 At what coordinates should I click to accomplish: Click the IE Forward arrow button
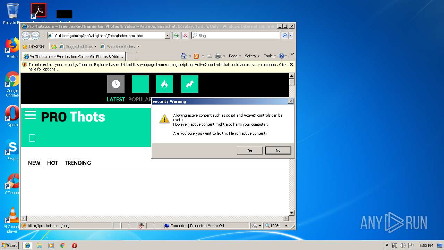[x=35, y=35]
